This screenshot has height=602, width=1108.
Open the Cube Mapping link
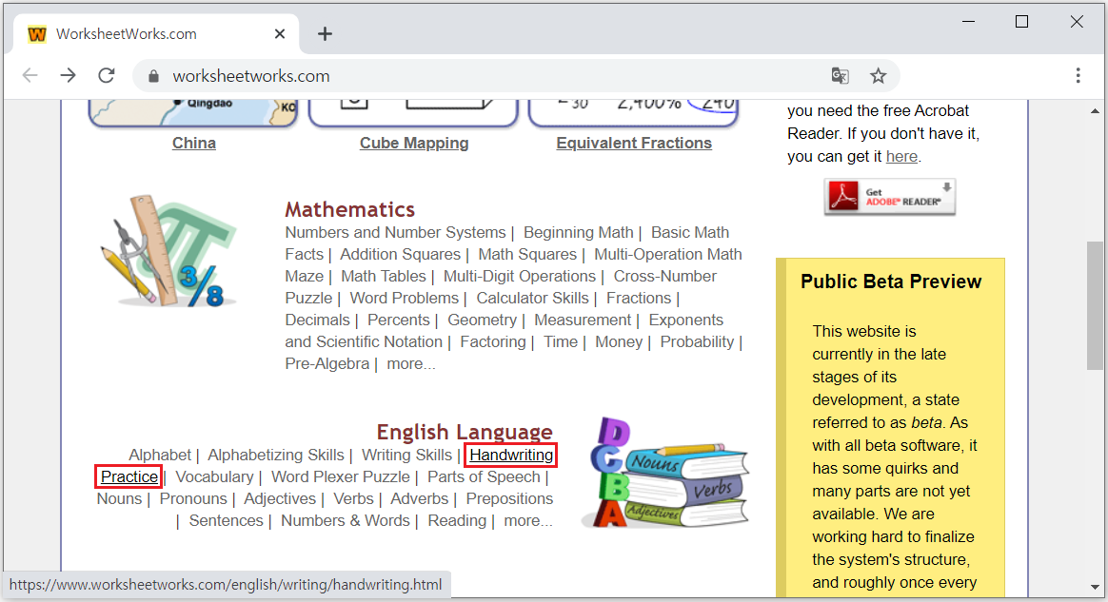[x=414, y=144]
